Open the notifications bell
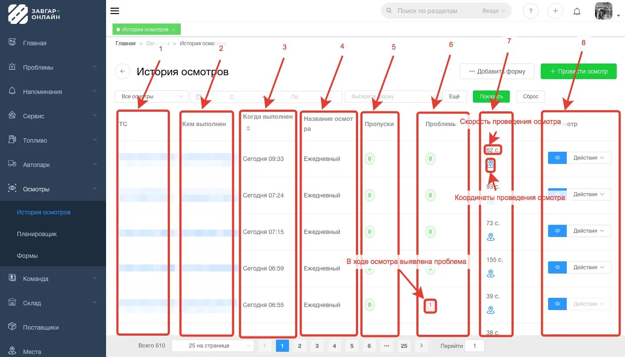The width and height of the screenshot is (625, 357). coord(577,11)
